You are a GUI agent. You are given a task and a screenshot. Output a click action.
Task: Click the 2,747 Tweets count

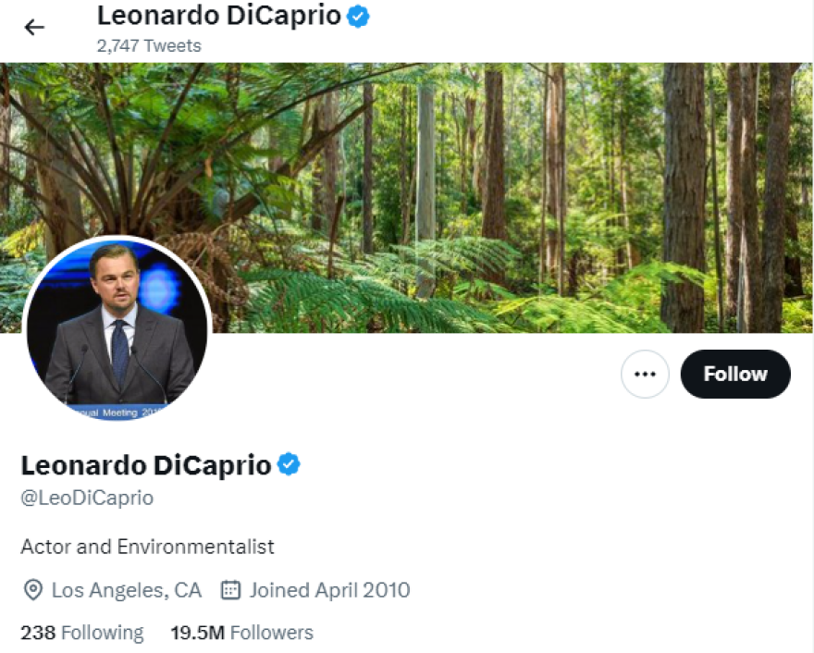[x=148, y=44]
